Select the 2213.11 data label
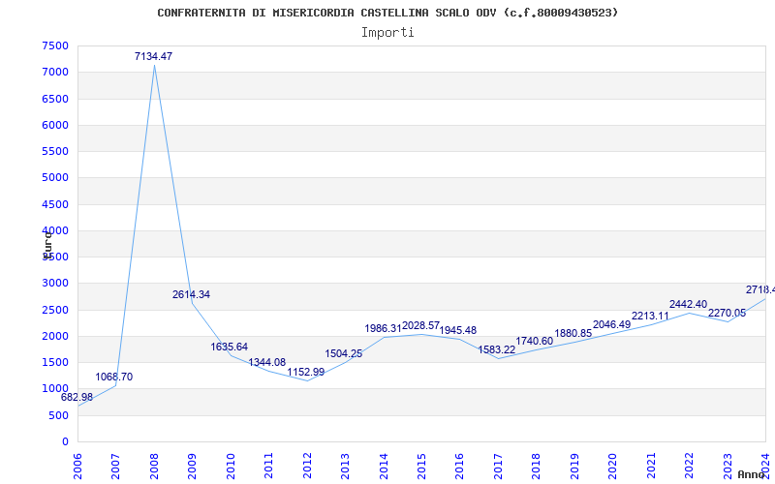775x484 pixels. click(x=650, y=317)
